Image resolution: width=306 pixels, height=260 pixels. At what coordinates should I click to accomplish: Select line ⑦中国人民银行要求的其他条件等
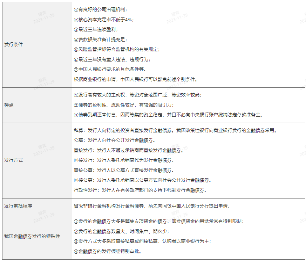110,70
